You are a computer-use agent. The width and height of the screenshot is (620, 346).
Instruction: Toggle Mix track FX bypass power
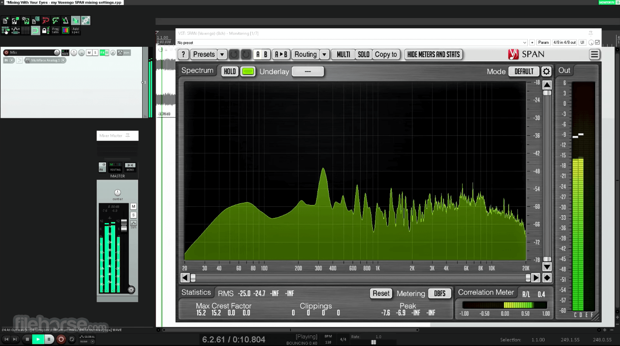107,52
